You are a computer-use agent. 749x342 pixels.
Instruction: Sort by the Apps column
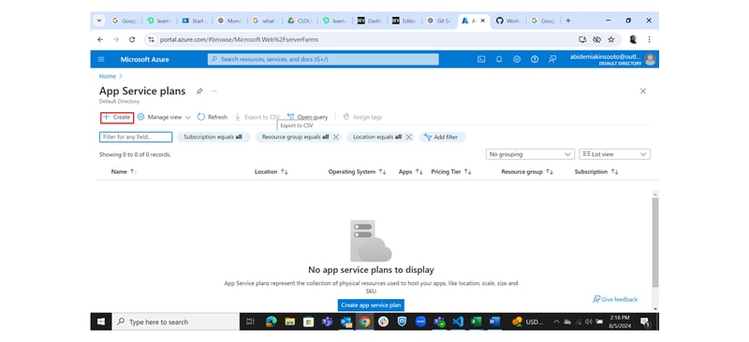[410, 172]
